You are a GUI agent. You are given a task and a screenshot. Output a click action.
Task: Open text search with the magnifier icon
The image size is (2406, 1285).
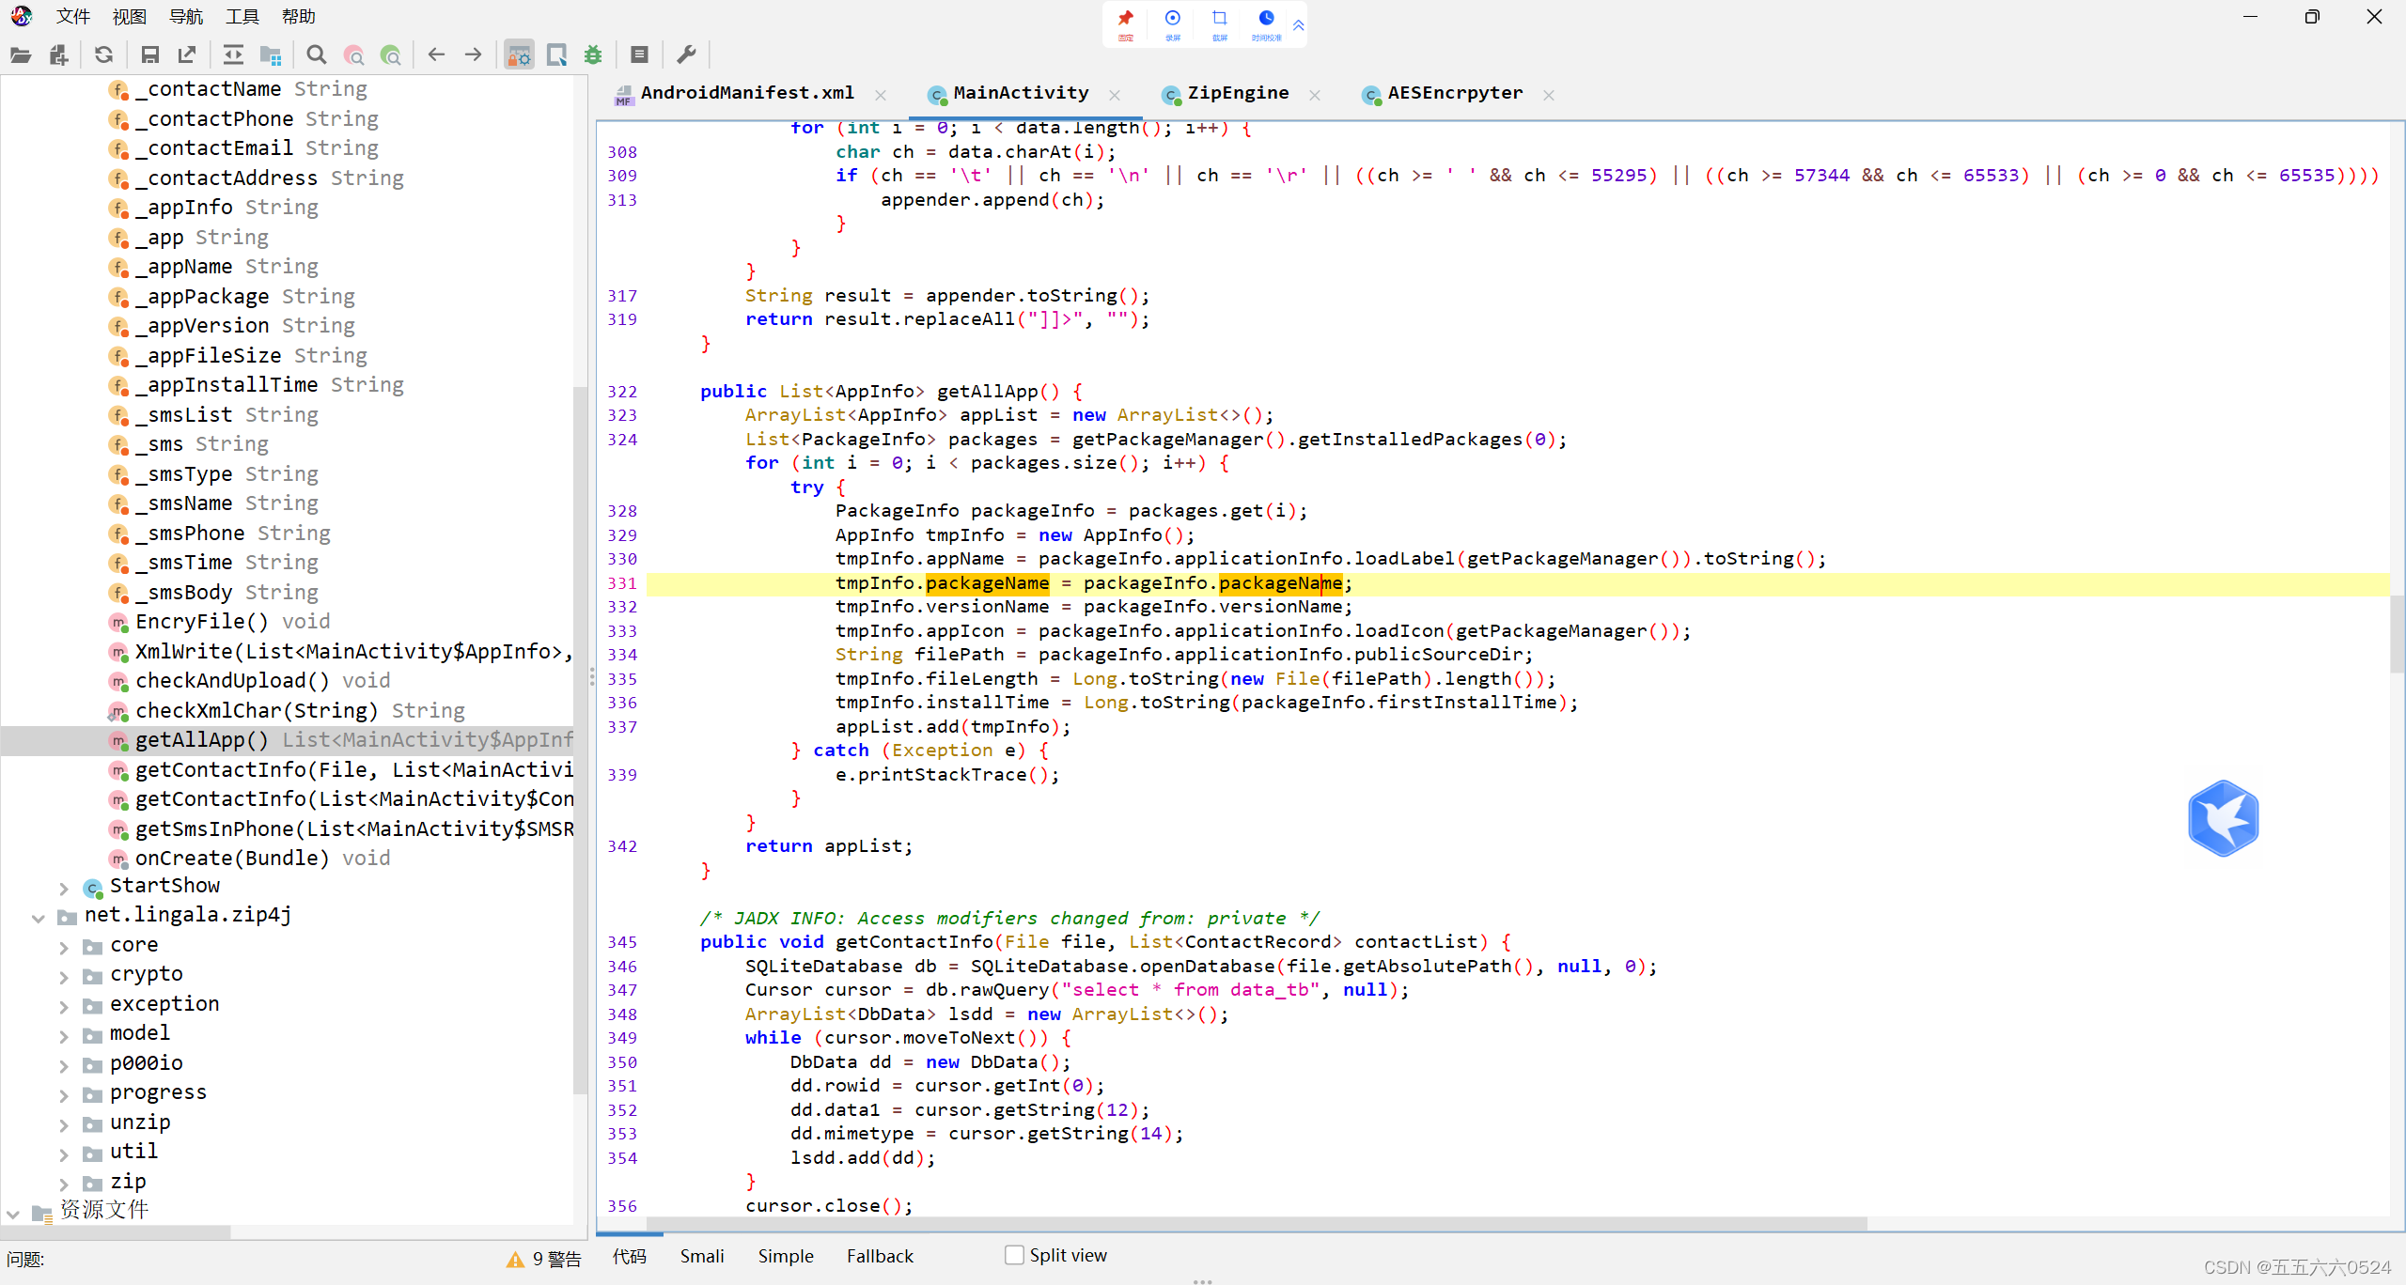[x=317, y=55]
